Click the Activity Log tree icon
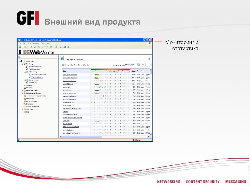The height and width of the screenshot is (187, 250). coord(27,82)
